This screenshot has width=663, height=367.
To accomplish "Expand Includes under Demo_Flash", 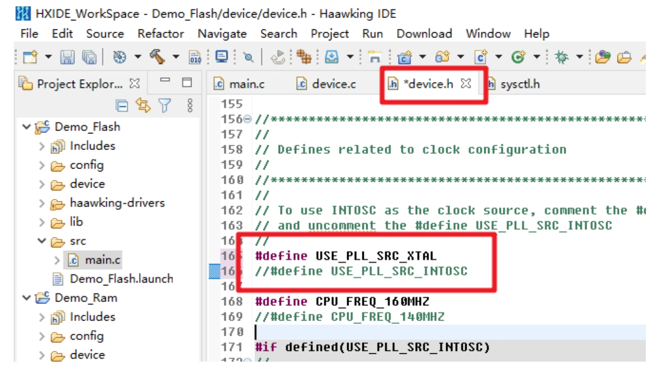I will [42, 146].
